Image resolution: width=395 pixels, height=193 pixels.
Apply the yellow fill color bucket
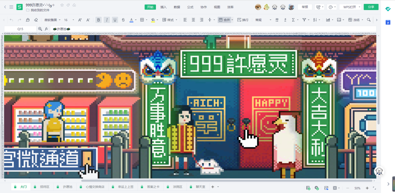pos(153,20)
